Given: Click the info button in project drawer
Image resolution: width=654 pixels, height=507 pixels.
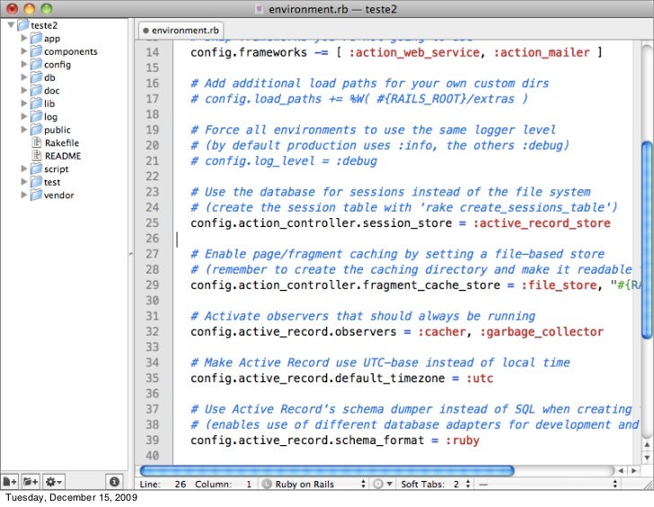Looking at the screenshot, I should [x=114, y=482].
